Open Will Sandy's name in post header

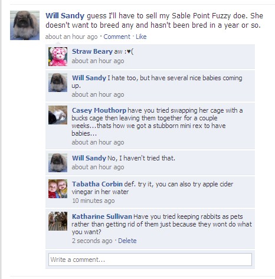(65, 16)
